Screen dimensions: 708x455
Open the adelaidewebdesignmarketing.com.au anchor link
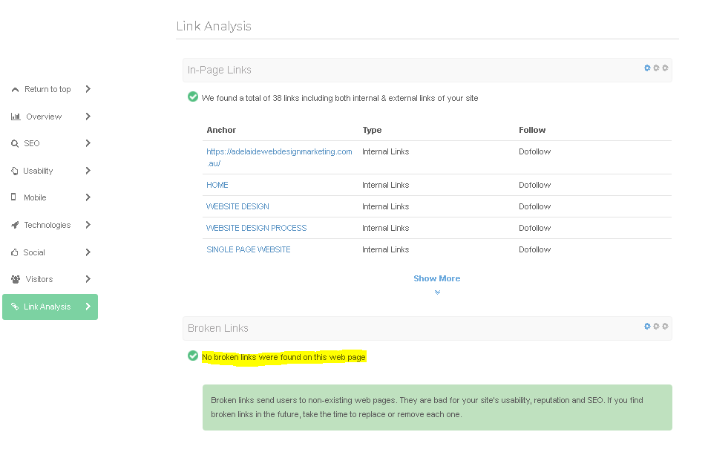(x=279, y=157)
